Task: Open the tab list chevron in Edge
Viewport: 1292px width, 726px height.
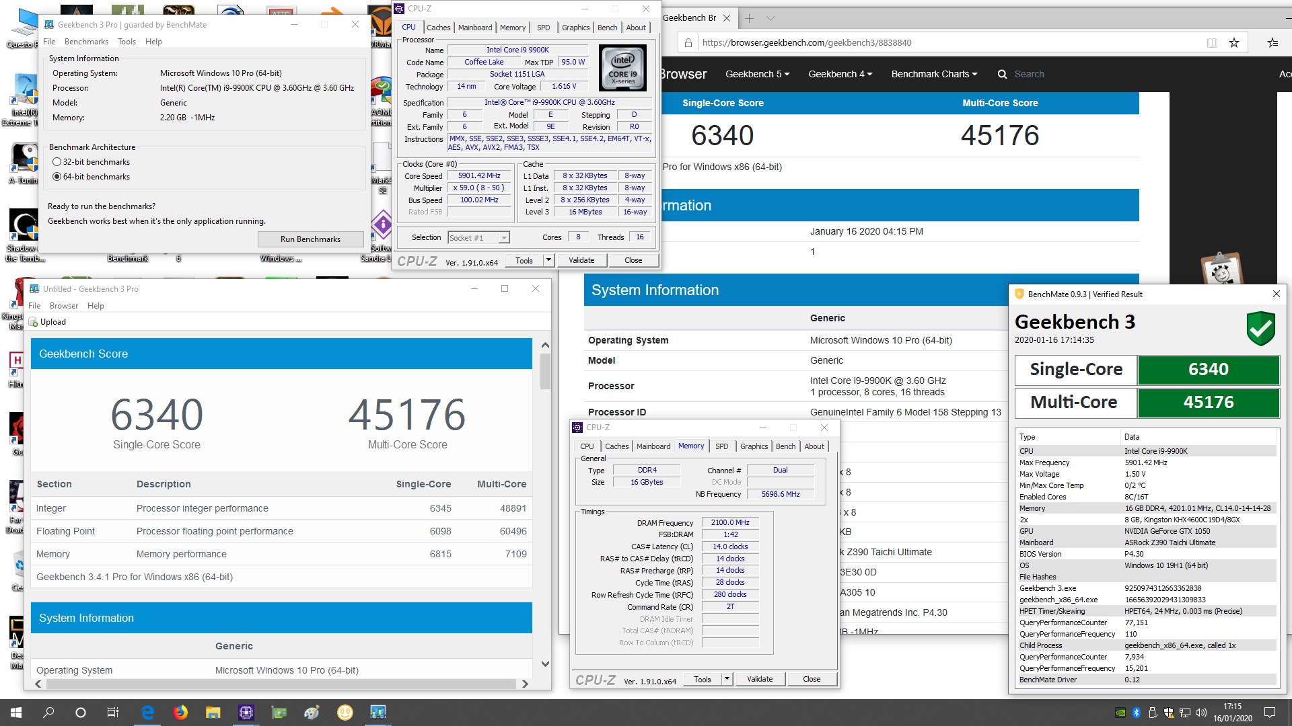Action: point(770,18)
